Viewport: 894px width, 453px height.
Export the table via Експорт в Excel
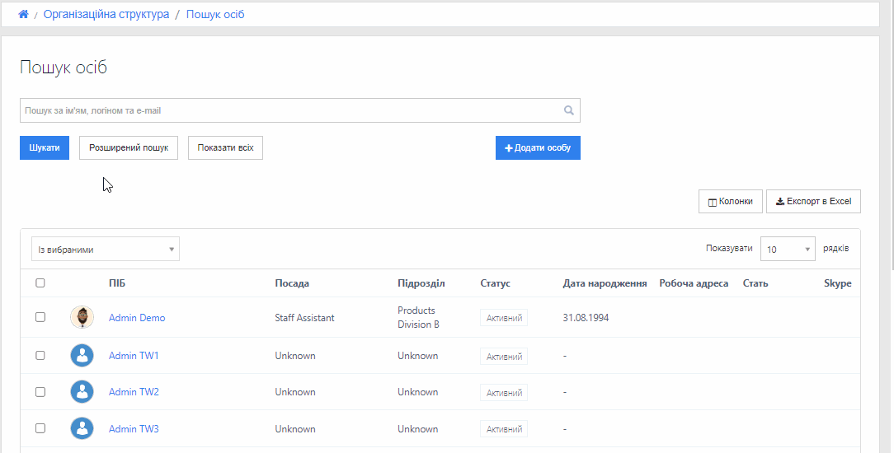pos(813,201)
